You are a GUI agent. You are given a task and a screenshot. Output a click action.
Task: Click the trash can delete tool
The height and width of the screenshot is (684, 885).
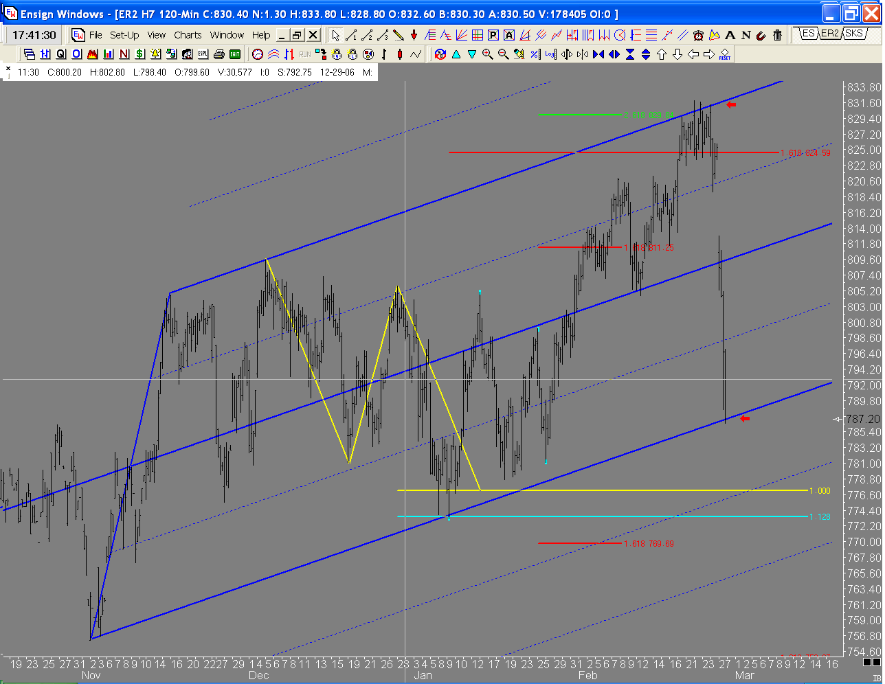tap(777, 35)
